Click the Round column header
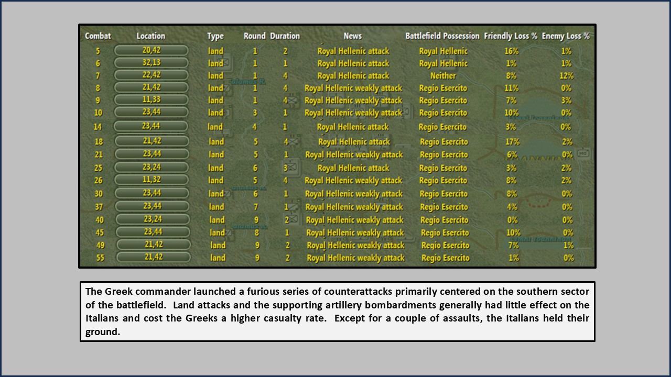The width and height of the screenshot is (671, 377). [255, 36]
